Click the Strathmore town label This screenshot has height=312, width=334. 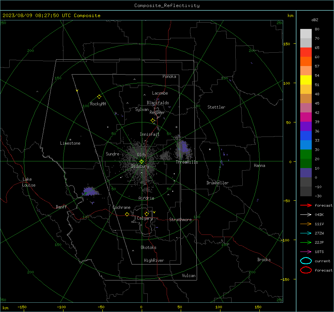(180, 220)
